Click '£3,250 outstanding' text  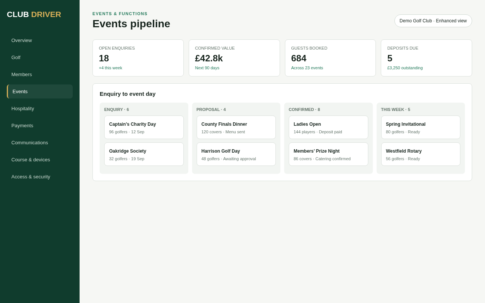pyautogui.click(x=405, y=68)
